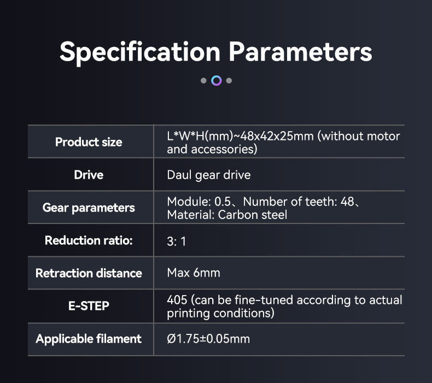Click the highlighted center ring indicator

[x=216, y=81]
